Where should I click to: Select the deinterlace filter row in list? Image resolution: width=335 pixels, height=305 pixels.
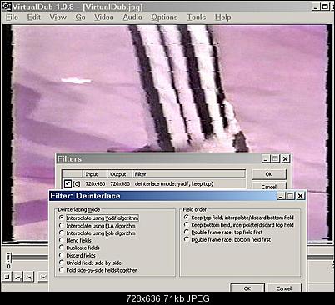point(153,183)
